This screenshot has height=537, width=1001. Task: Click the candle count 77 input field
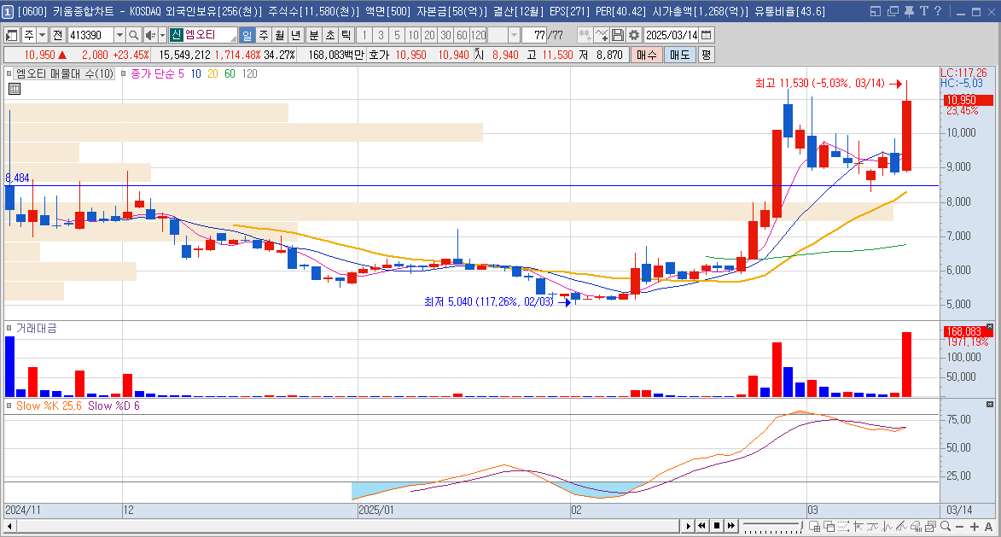click(534, 35)
